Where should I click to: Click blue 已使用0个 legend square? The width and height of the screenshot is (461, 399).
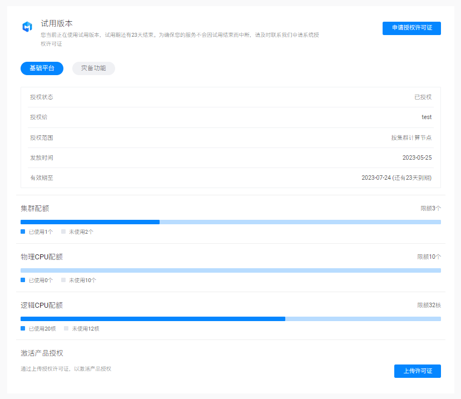pos(23,280)
